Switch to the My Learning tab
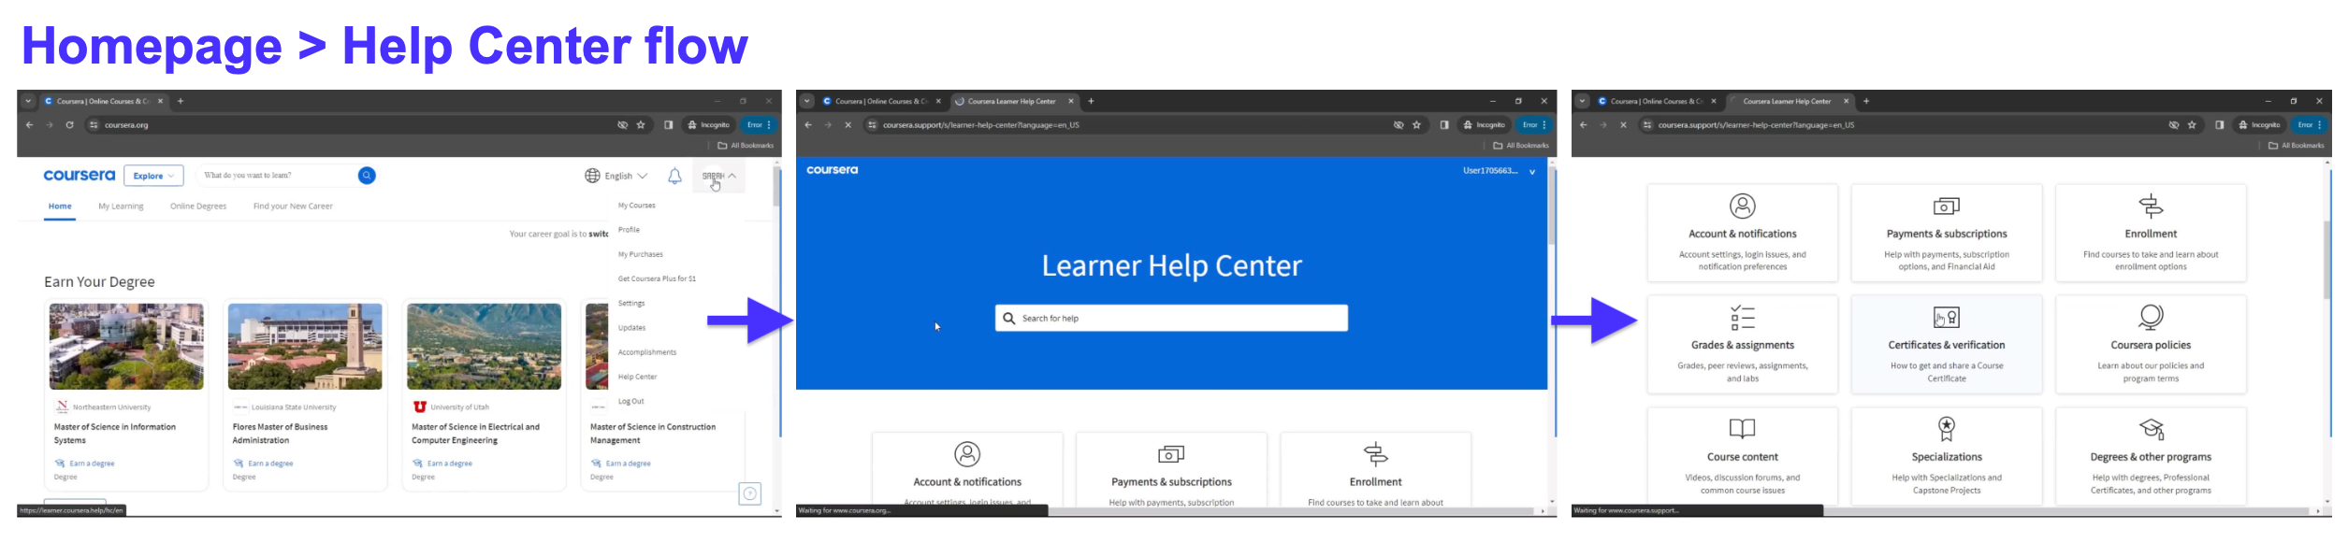The height and width of the screenshot is (542, 2348). 122,207
